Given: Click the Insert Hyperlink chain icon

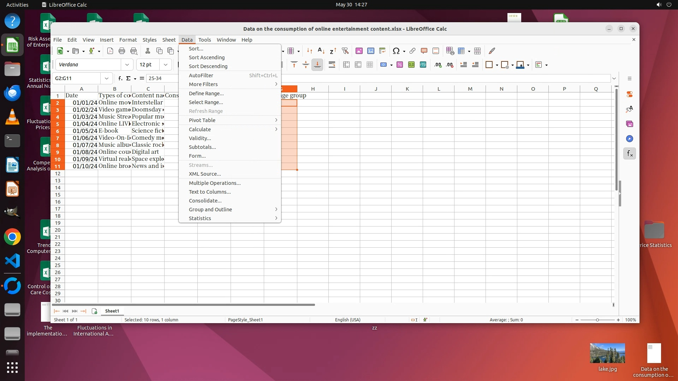Looking at the screenshot, I should pyautogui.click(x=412, y=51).
